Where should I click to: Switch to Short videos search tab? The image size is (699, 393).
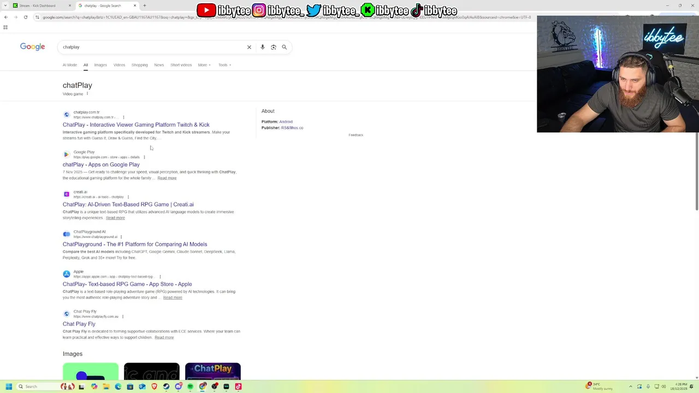click(181, 65)
